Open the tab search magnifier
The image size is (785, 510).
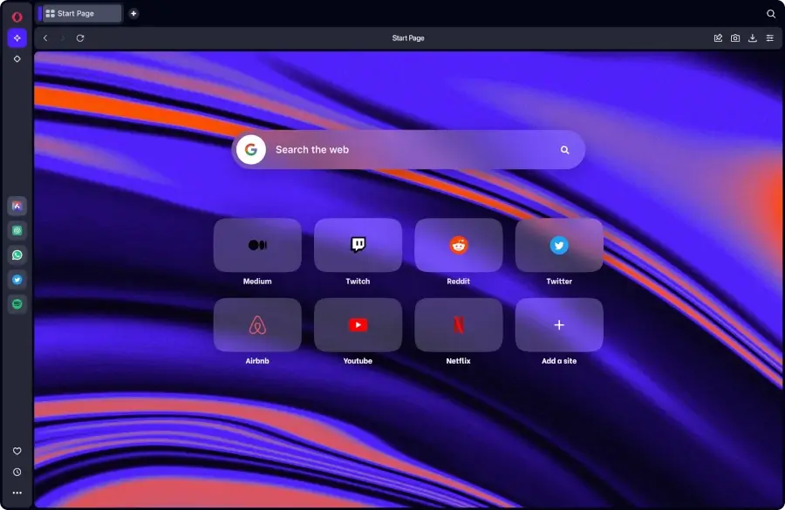(x=770, y=13)
